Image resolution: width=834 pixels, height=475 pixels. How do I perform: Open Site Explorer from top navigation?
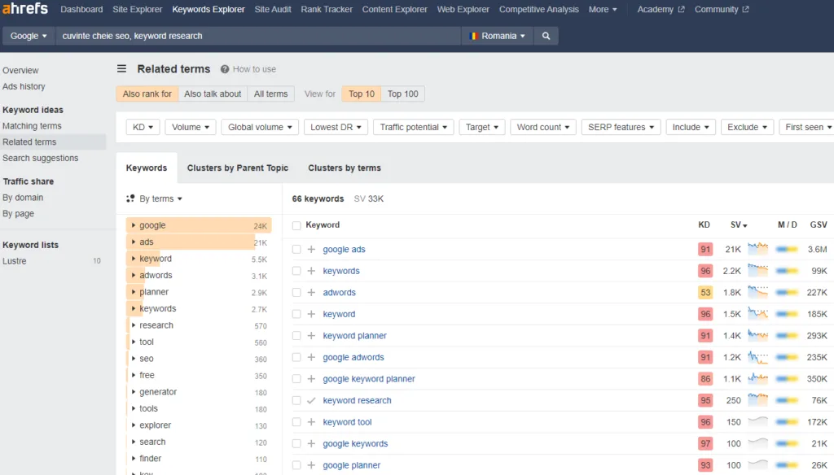(137, 9)
